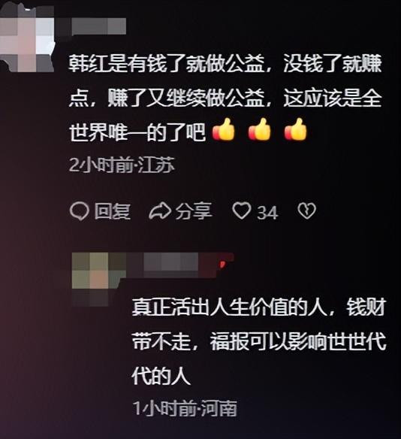Screen dimensions: 401x439
Task: Click the share arrow icon
Action: pos(160,211)
